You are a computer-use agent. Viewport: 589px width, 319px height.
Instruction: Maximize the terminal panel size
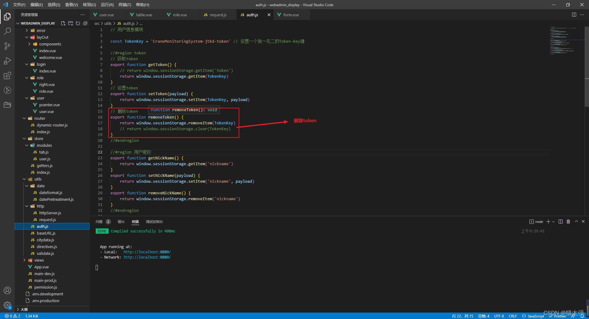tap(576, 222)
